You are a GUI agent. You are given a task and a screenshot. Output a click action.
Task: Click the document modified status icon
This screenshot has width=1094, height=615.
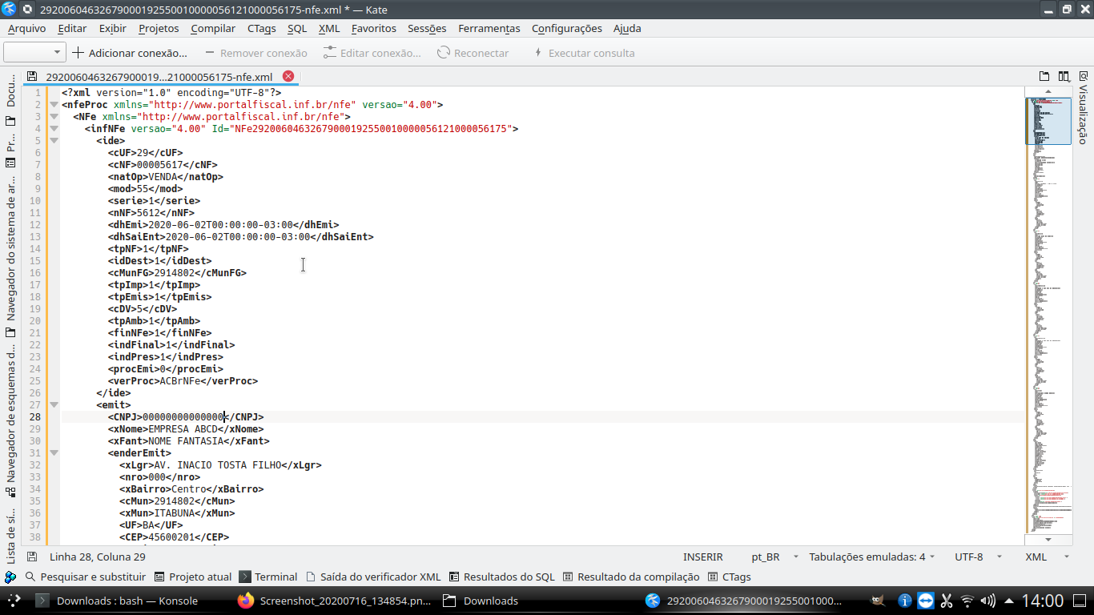[x=32, y=557]
